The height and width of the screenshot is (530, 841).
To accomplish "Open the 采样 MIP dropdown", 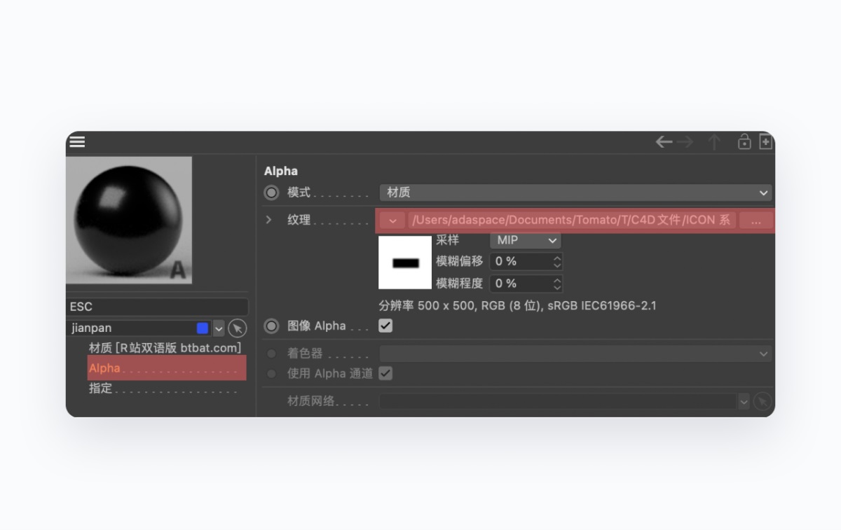I will pos(526,240).
